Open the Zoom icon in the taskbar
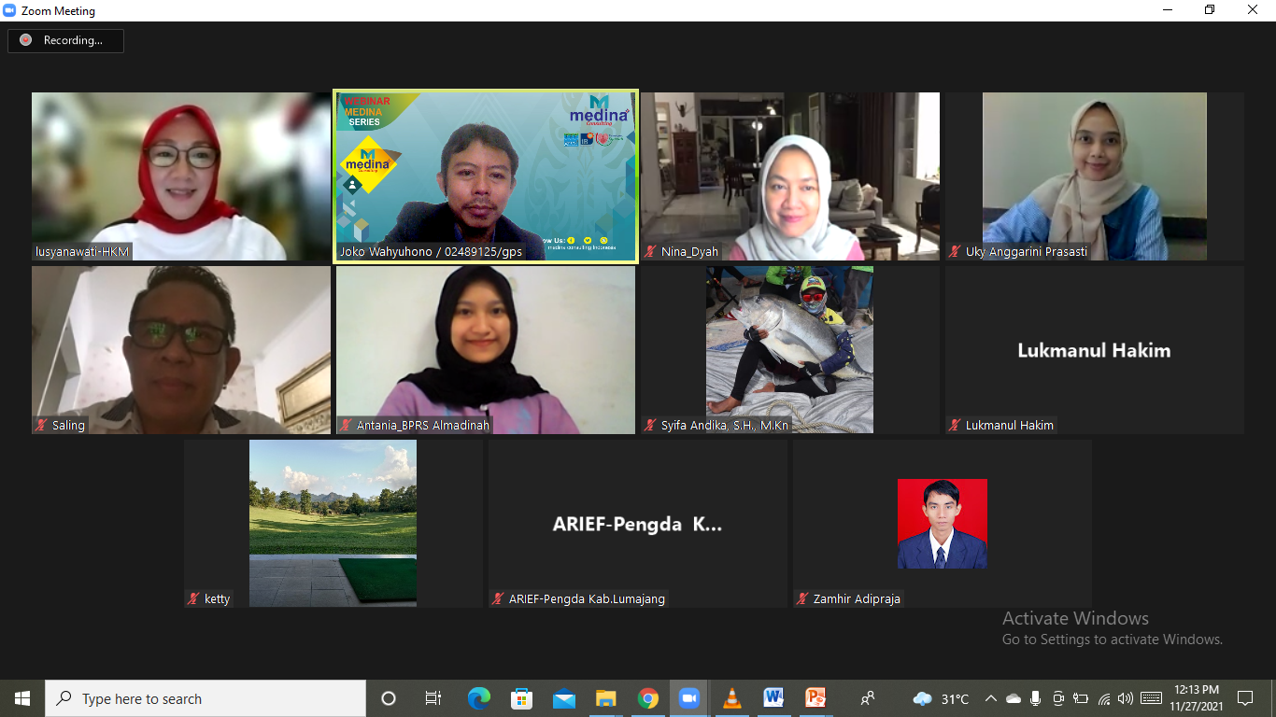 pyautogui.click(x=689, y=698)
